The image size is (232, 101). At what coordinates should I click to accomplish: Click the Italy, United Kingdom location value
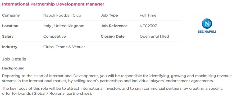coord(64,26)
